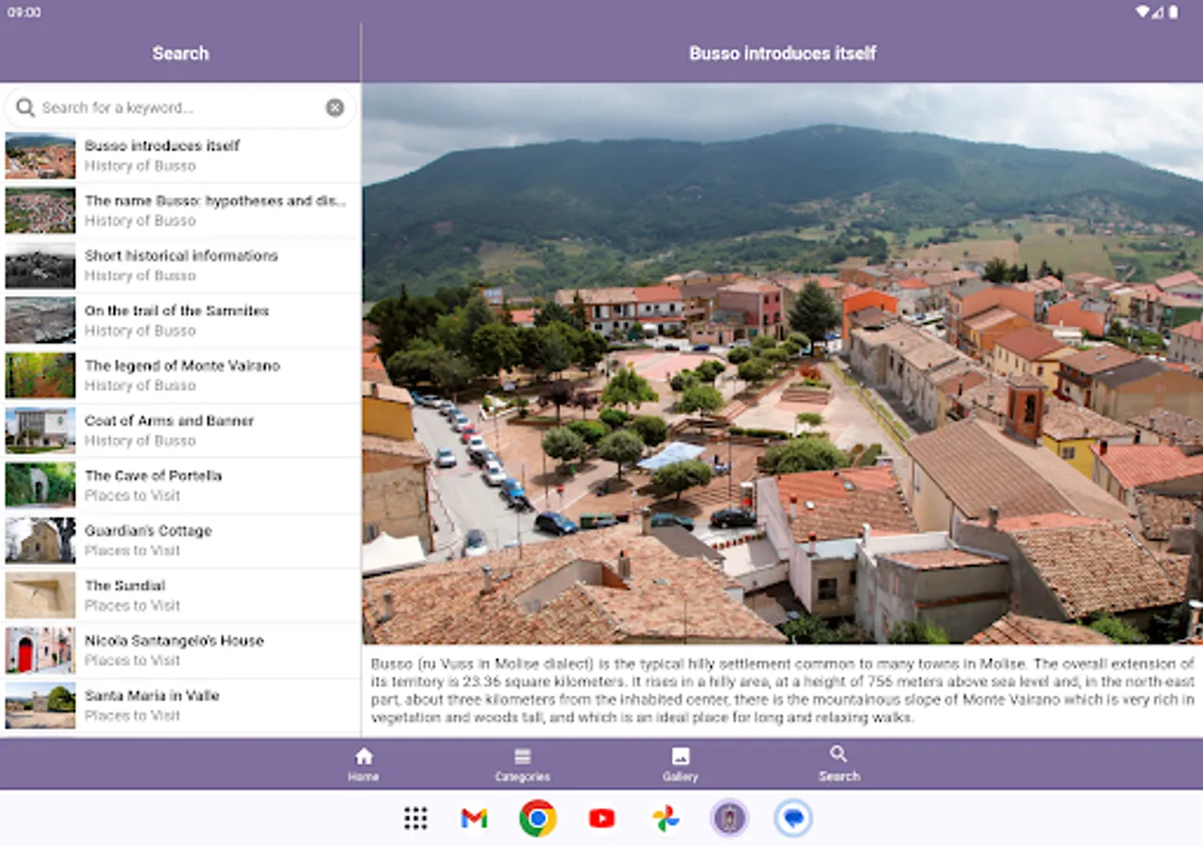Open the Gallery tab
Image resolution: width=1203 pixels, height=846 pixels.
[x=680, y=763]
